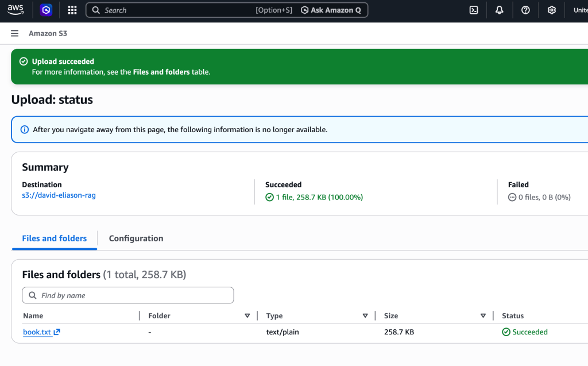The width and height of the screenshot is (588, 366).
Task: Open the notifications bell icon
Action: (x=500, y=10)
